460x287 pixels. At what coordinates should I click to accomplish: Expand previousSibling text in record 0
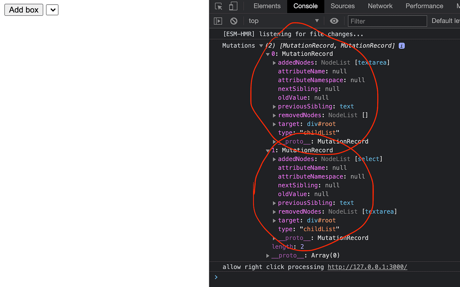click(x=274, y=107)
